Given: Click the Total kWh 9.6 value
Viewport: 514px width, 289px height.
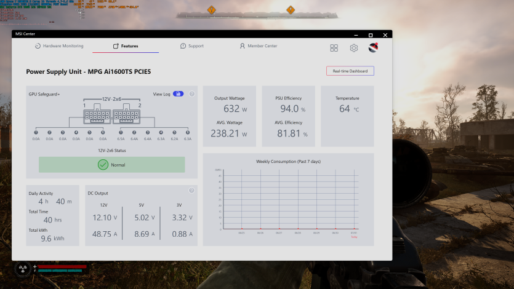Looking at the screenshot, I should (x=52, y=239).
